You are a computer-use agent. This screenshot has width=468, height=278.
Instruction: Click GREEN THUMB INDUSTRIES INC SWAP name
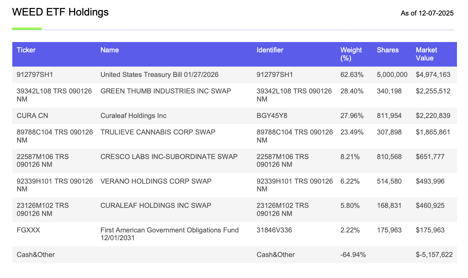[x=166, y=91]
